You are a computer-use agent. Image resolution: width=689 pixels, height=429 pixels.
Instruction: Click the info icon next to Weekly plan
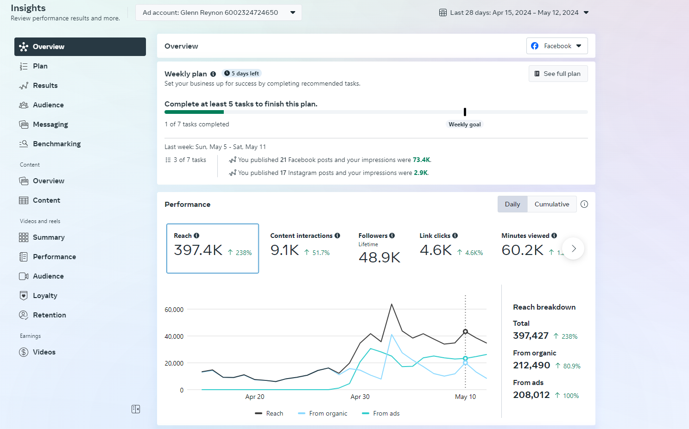(213, 74)
